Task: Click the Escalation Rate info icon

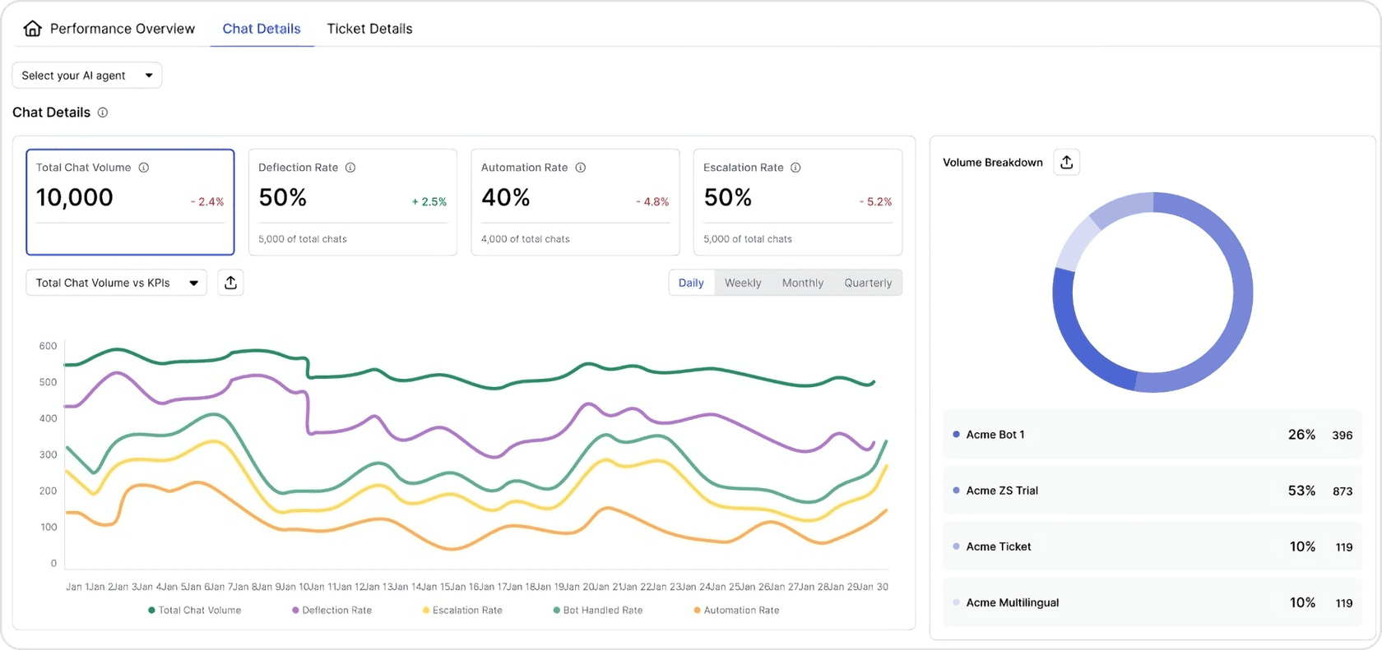Action: (795, 168)
